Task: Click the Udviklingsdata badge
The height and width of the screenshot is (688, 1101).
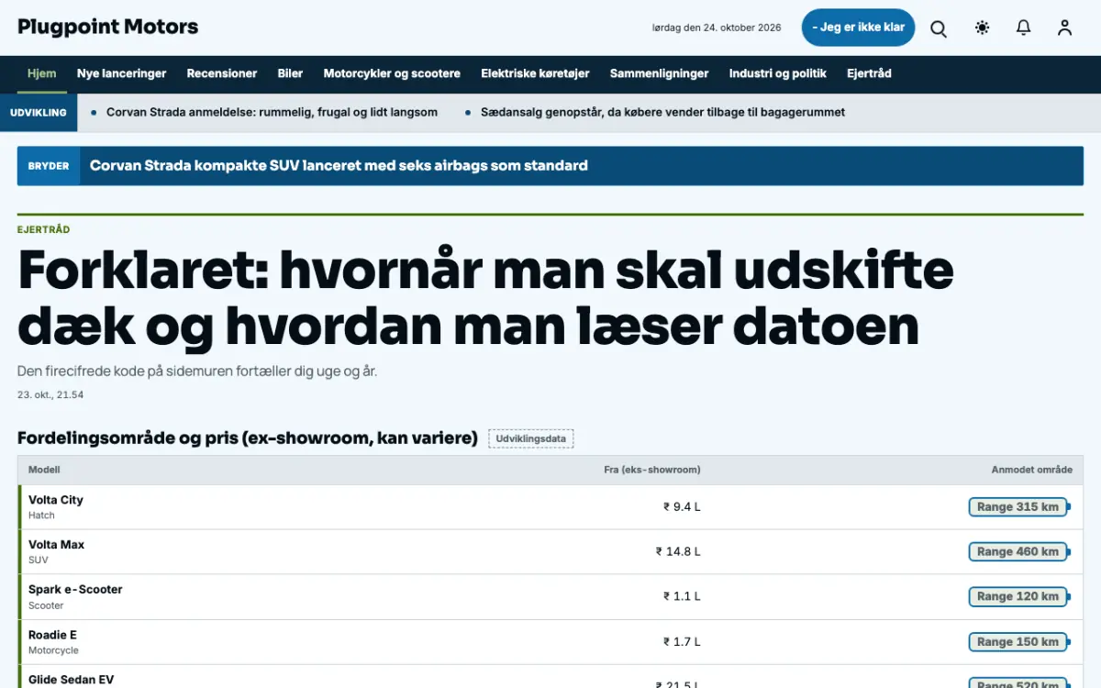Action: click(x=531, y=438)
